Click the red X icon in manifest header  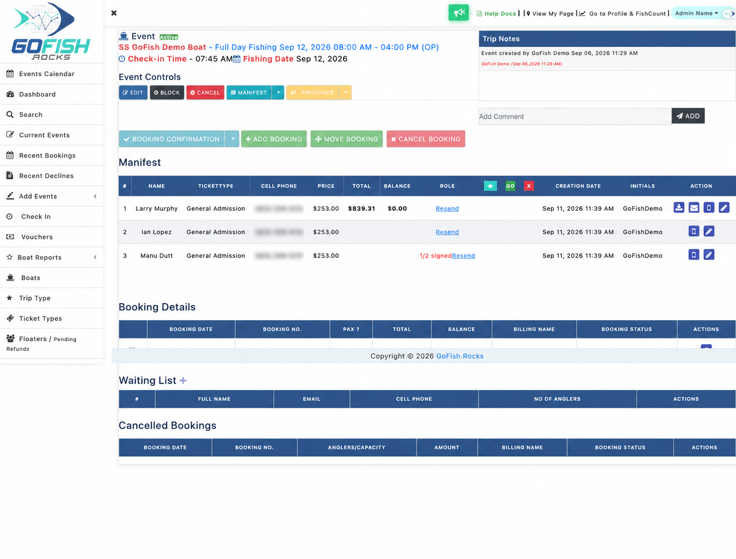[529, 186]
